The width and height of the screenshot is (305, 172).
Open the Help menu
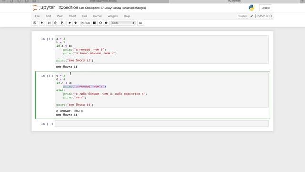(127, 16)
